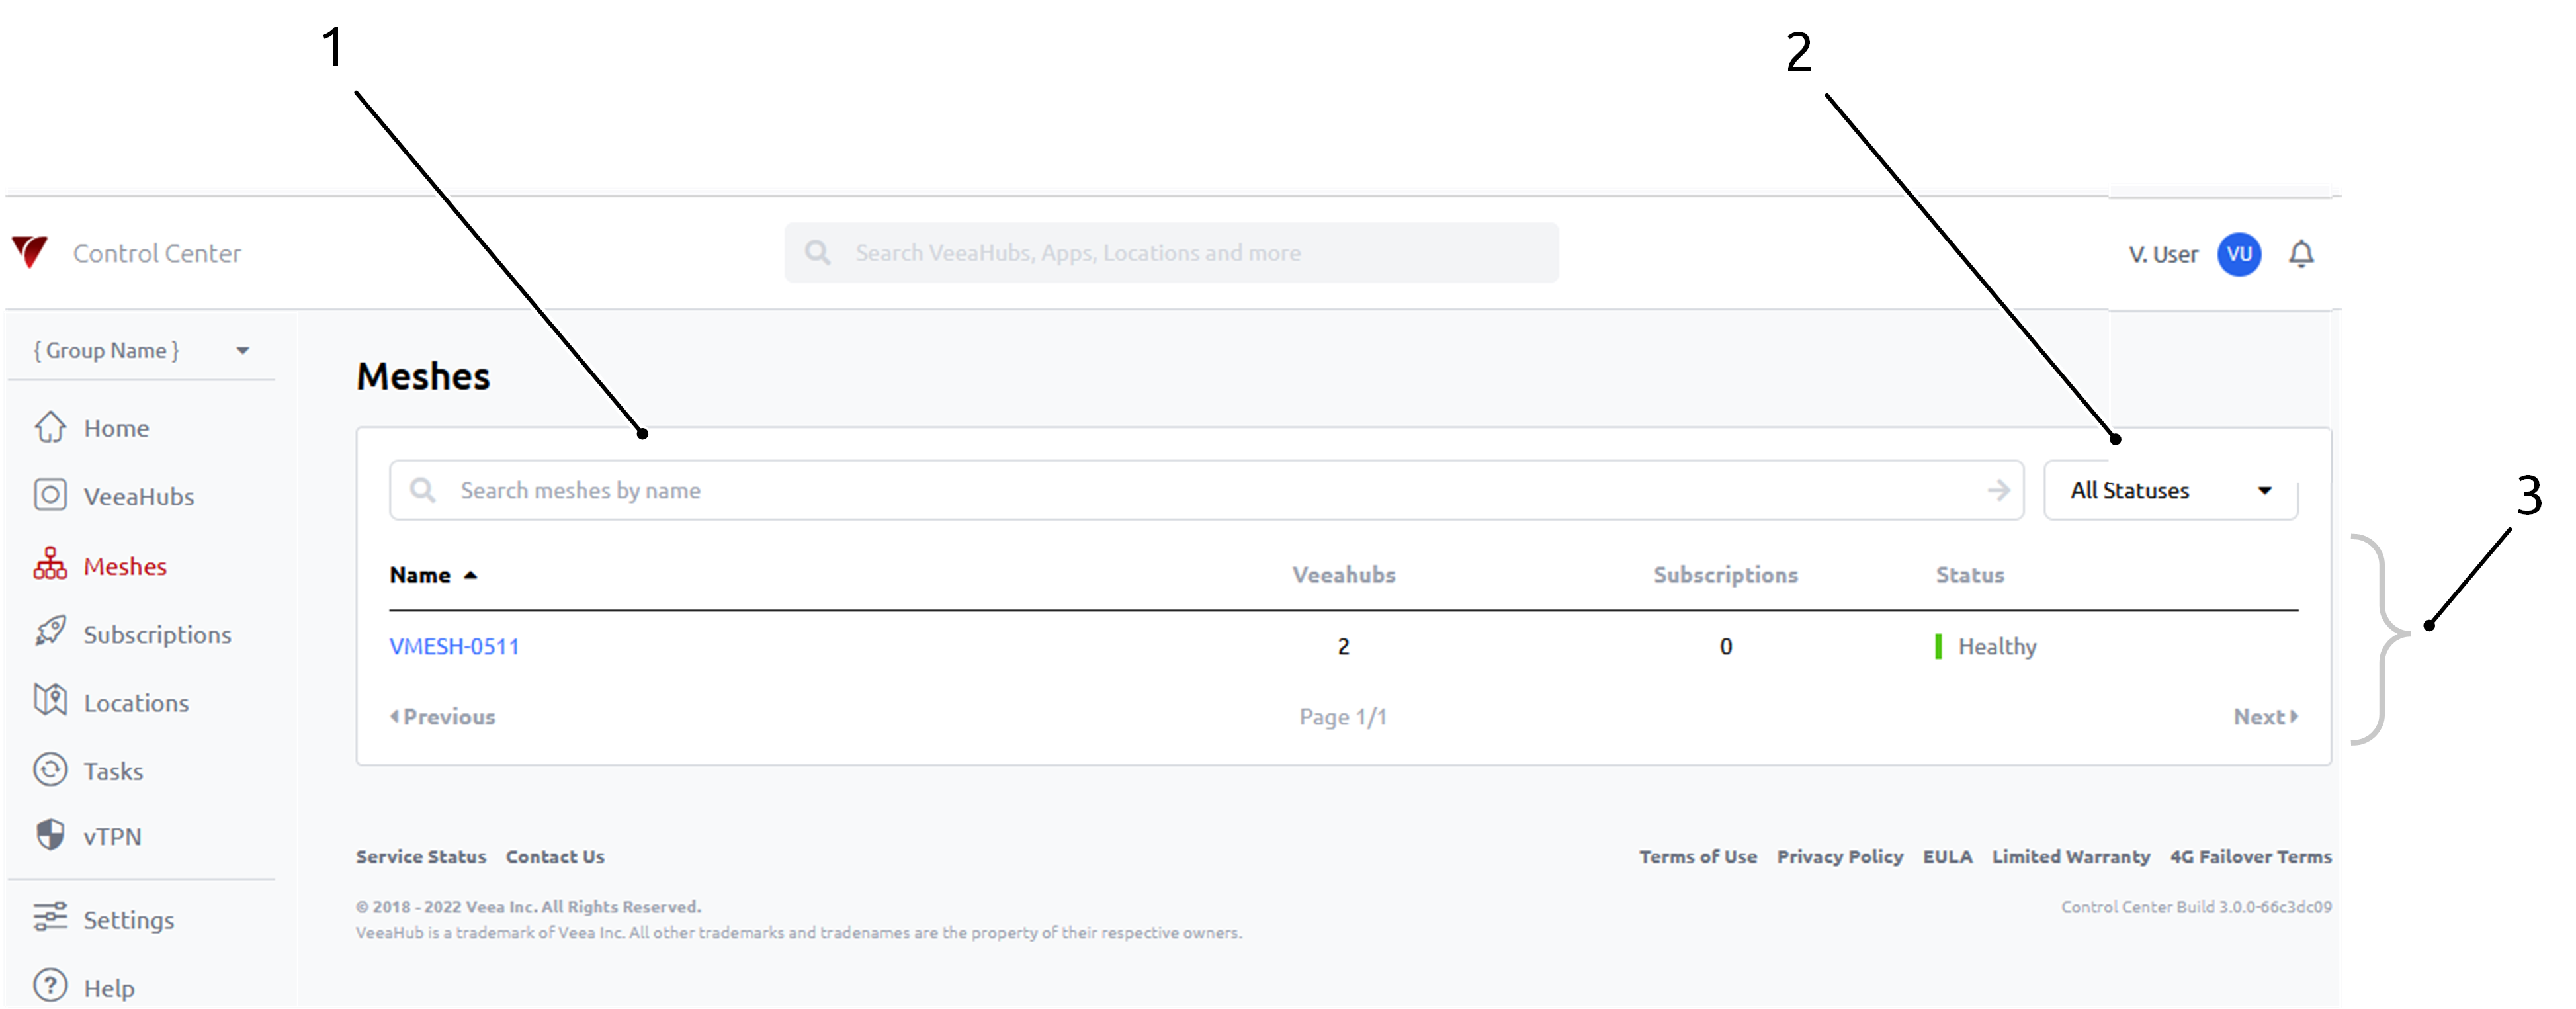2576x1009 pixels.
Task: Focus the global VeeaHubs search field
Action: pyautogui.click(x=1171, y=253)
